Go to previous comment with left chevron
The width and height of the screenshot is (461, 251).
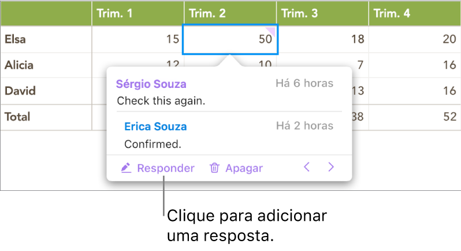click(x=307, y=168)
